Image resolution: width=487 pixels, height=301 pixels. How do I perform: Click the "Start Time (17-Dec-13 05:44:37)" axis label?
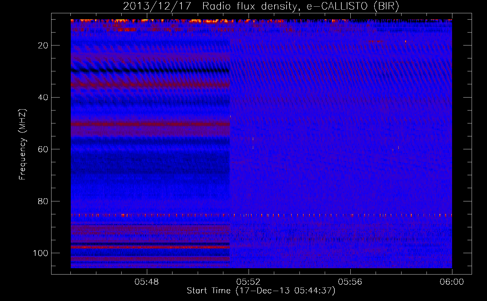pos(261,291)
